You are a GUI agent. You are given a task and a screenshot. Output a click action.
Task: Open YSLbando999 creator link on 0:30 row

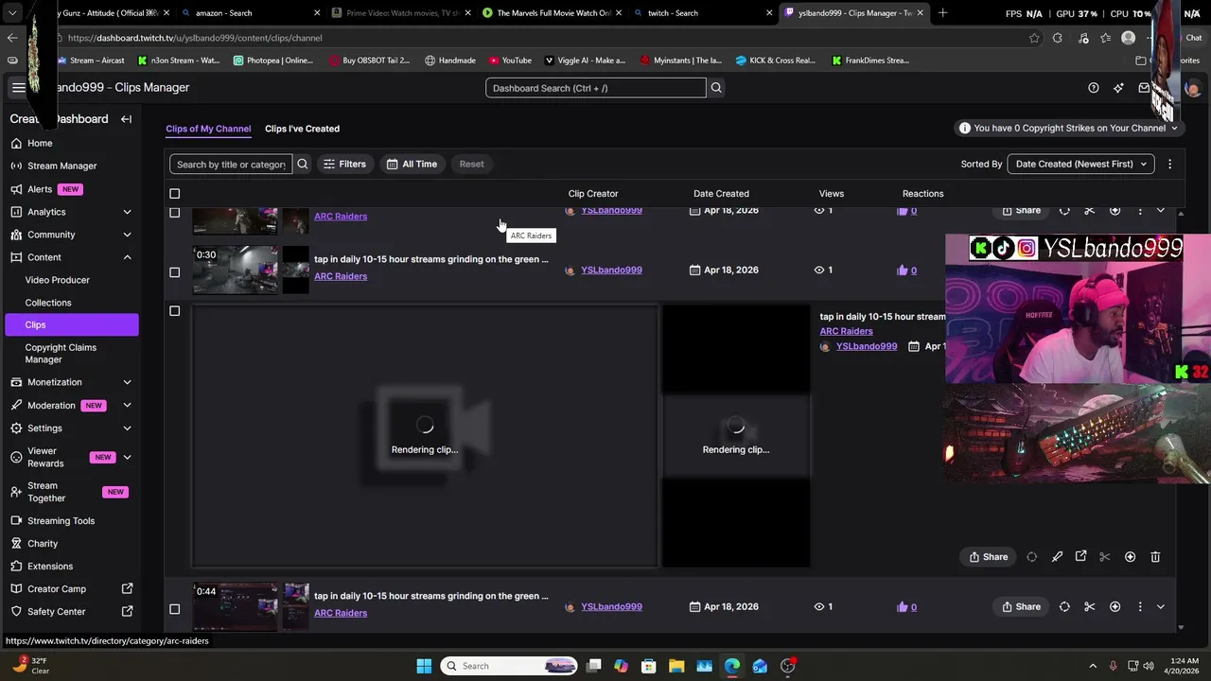click(x=611, y=271)
